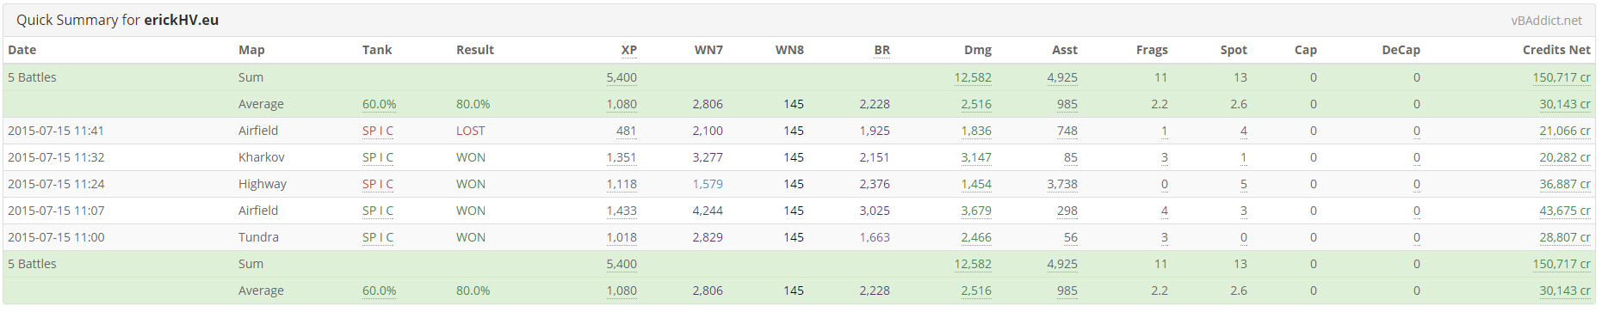This screenshot has width=1608, height=312.
Task: Click the Credits Net column header
Action: 1556,50
